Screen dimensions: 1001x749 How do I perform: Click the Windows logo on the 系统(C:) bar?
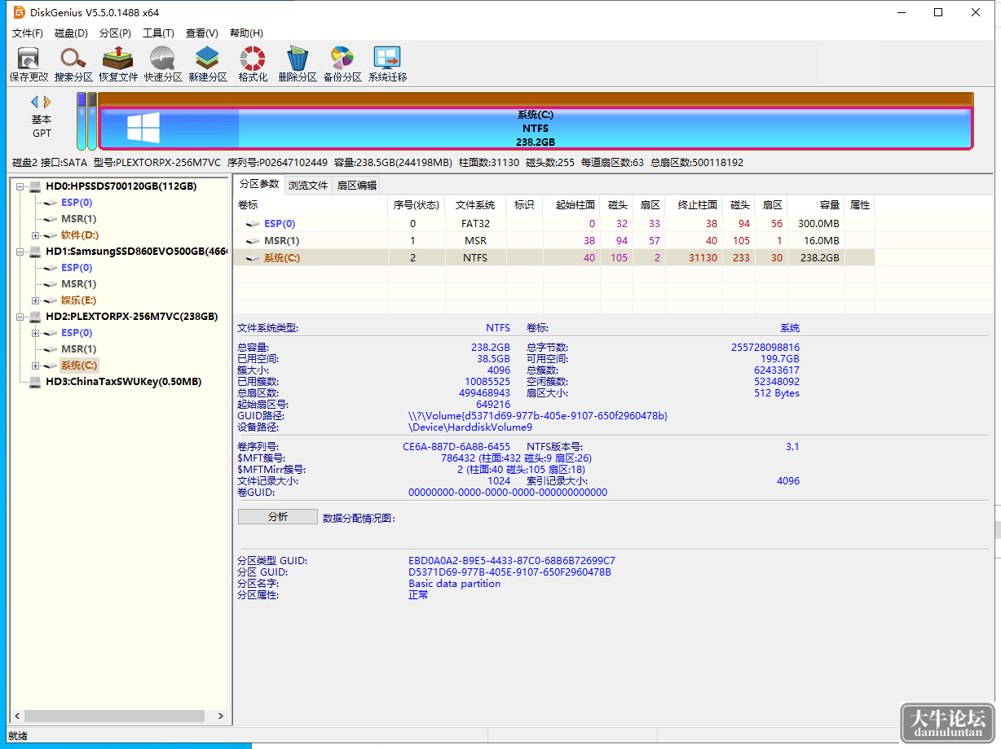tap(143, 129)
